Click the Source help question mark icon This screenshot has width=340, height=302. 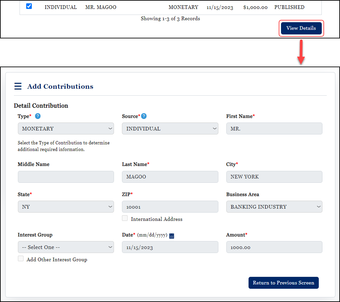pyautogui.click(x=144, y=116)
